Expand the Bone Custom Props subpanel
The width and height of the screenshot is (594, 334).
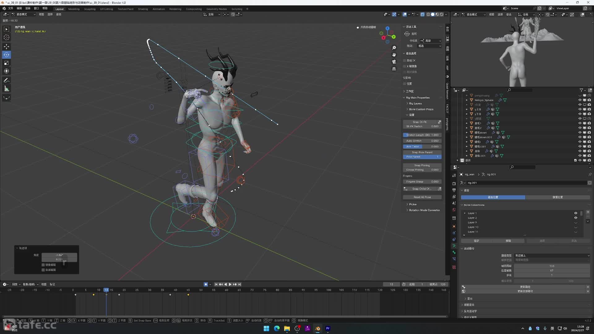pos(421,109)
